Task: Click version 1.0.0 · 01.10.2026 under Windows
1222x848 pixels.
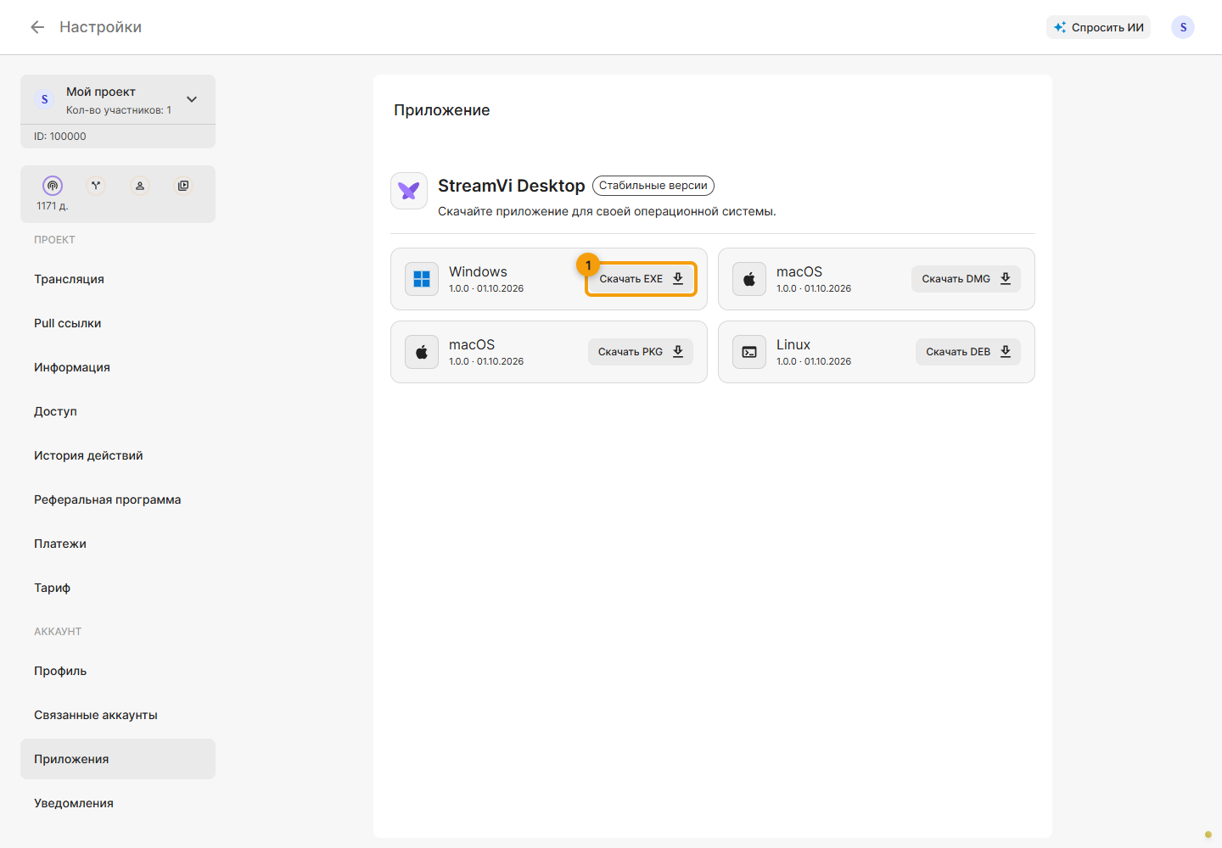Action: (486, 288)
